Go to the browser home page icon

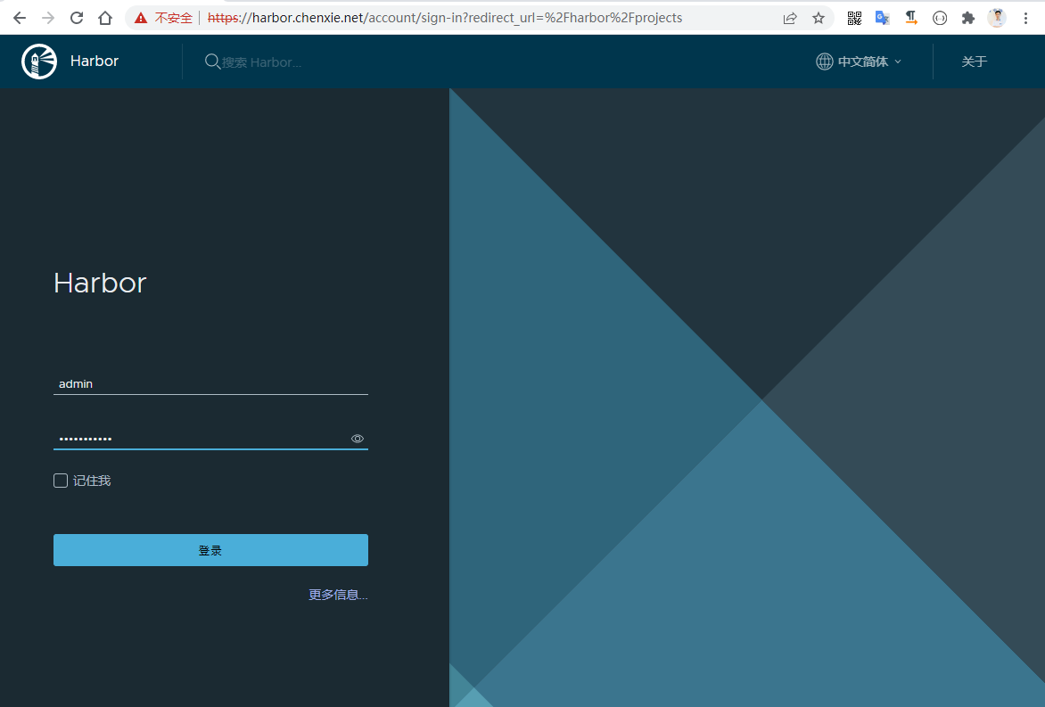(x=105, y=18)
